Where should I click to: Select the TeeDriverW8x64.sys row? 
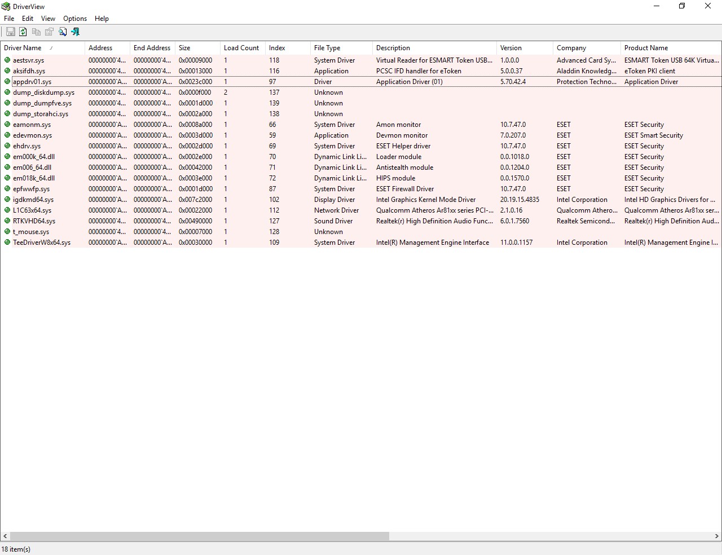tap(42, 243)
